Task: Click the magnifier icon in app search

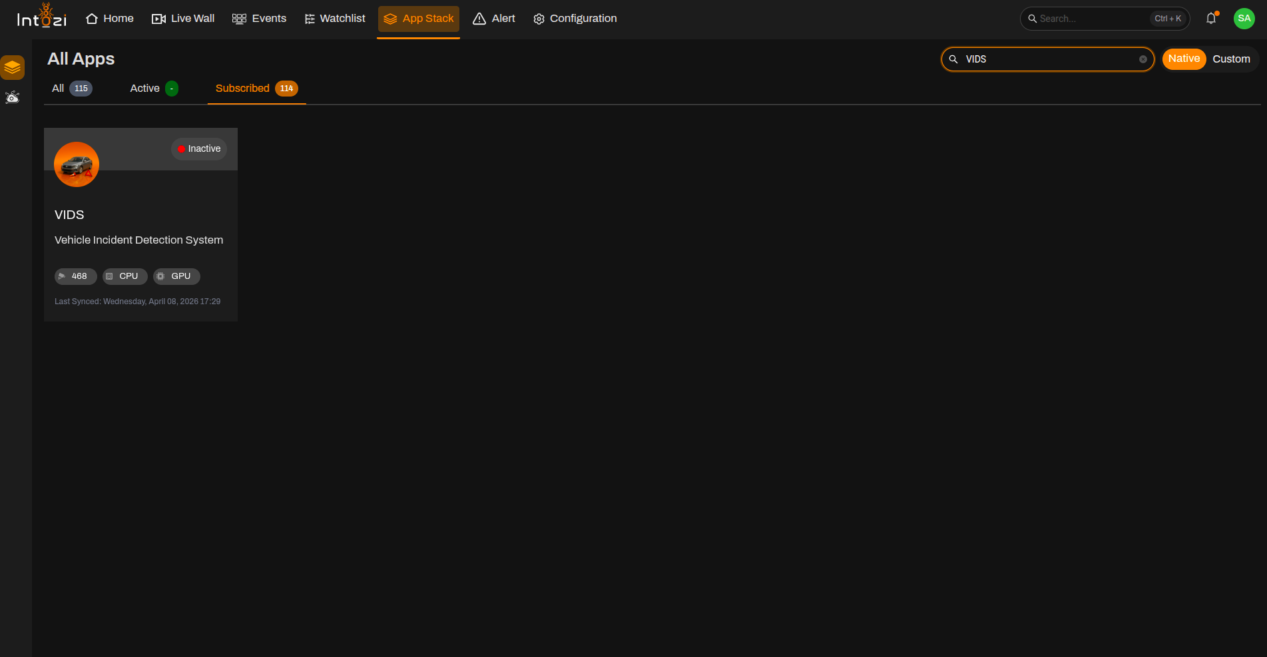Action: tap(953, 59)
